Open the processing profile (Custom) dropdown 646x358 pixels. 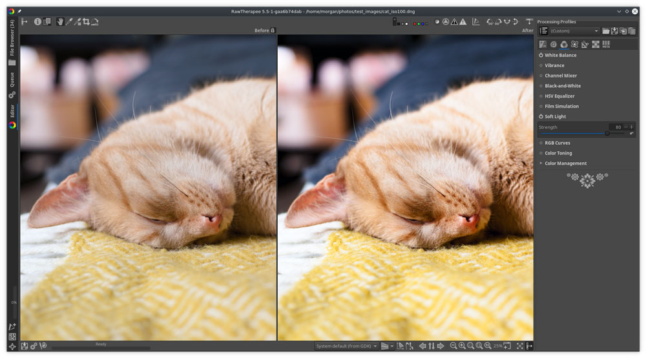574,31
